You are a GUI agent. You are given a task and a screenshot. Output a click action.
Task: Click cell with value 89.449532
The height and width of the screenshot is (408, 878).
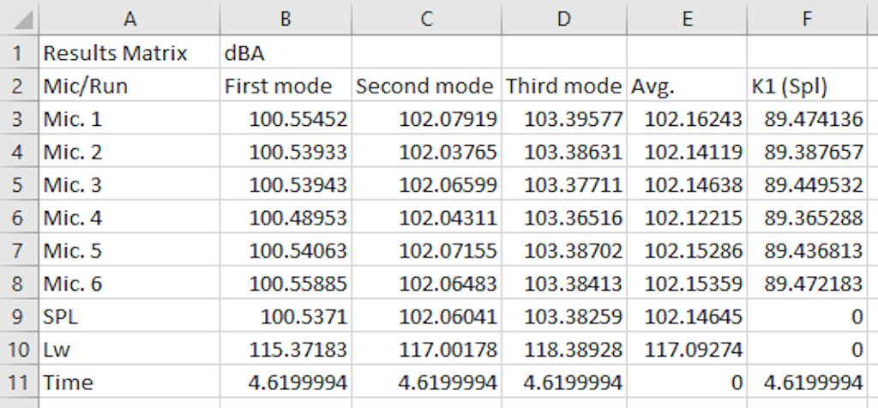pos(807,185)
